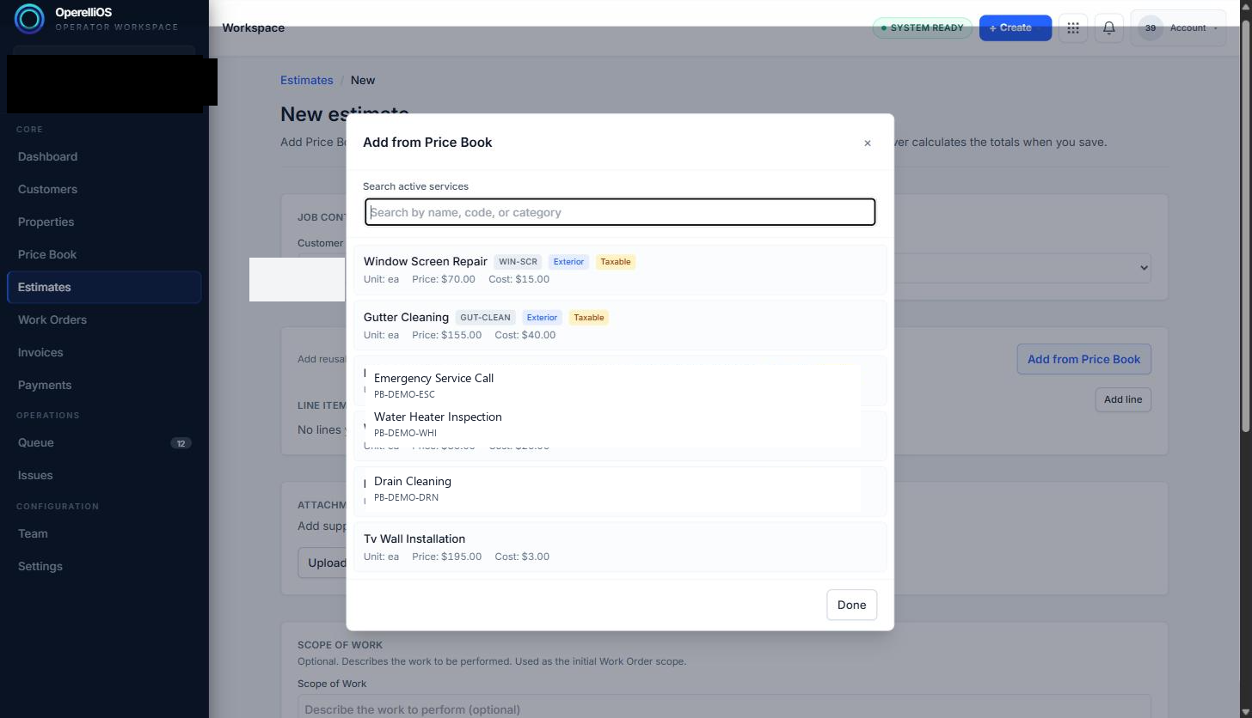Click the Add from Price Book button
This screenshot has width=1252, height=718.
click(x=1083, y=359)
